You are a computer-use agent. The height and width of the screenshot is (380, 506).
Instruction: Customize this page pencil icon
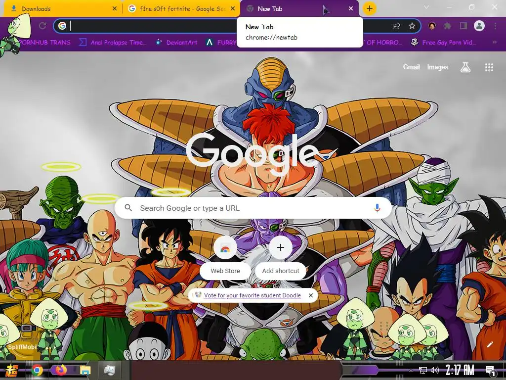(x=490, y=344)
